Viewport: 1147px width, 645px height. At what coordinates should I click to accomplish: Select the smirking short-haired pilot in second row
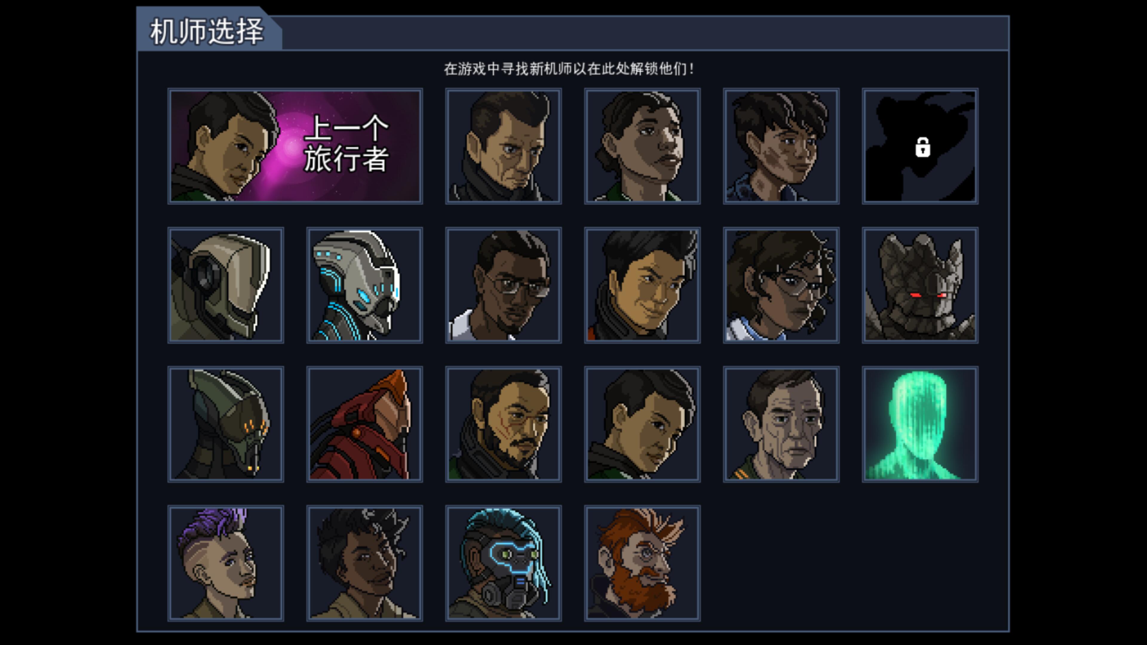[x=642, y=285]
